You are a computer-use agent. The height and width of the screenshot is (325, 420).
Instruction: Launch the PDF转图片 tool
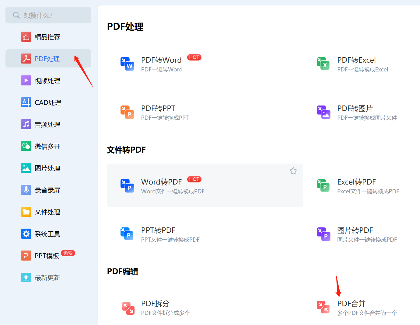coord(355,108)
